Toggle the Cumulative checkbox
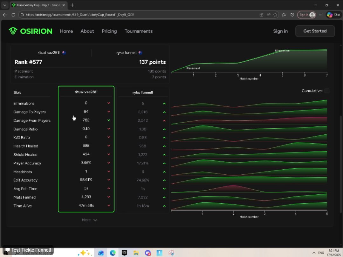343x257 pixels. click(x=327, y=91)
